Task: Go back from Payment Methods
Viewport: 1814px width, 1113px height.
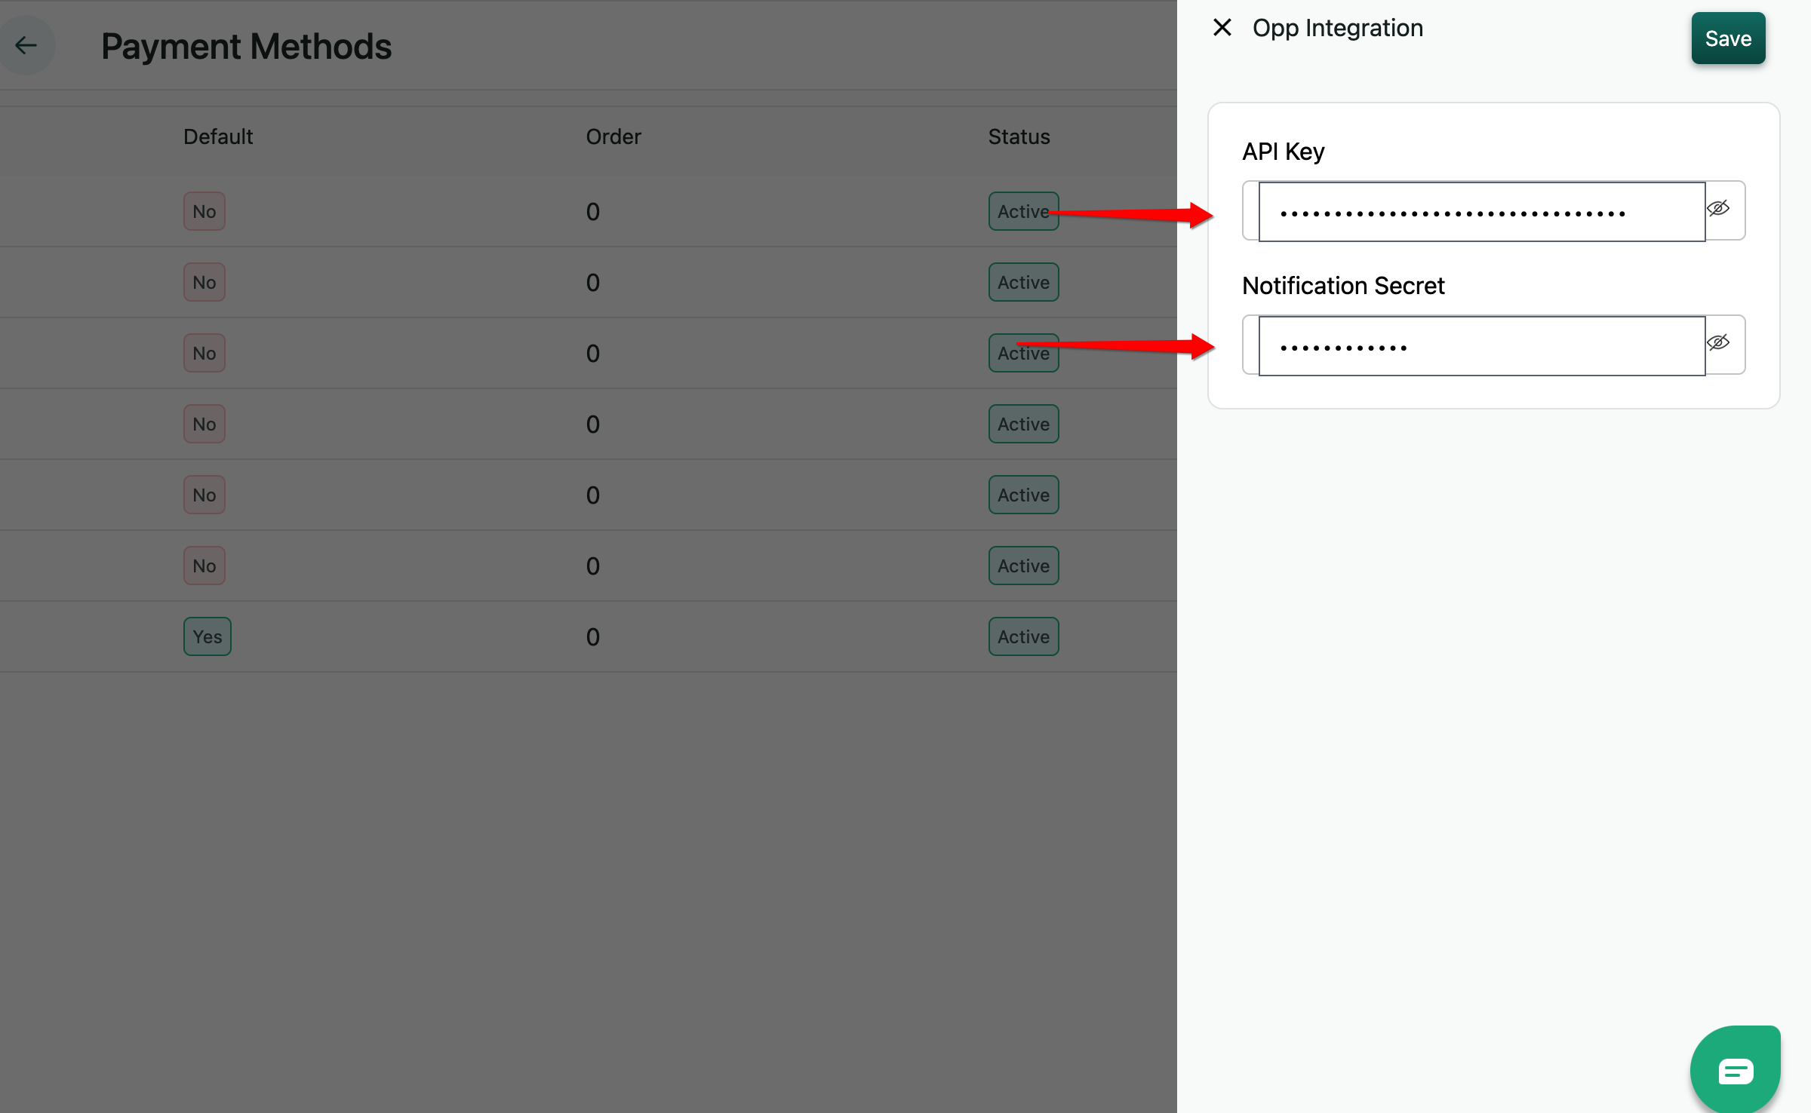Action: (26, 45)
